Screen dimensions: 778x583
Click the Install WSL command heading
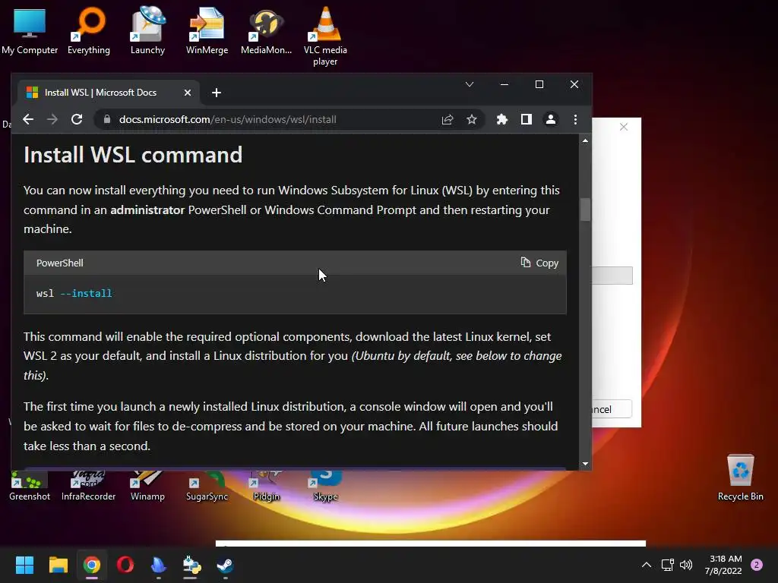[133, 155]
